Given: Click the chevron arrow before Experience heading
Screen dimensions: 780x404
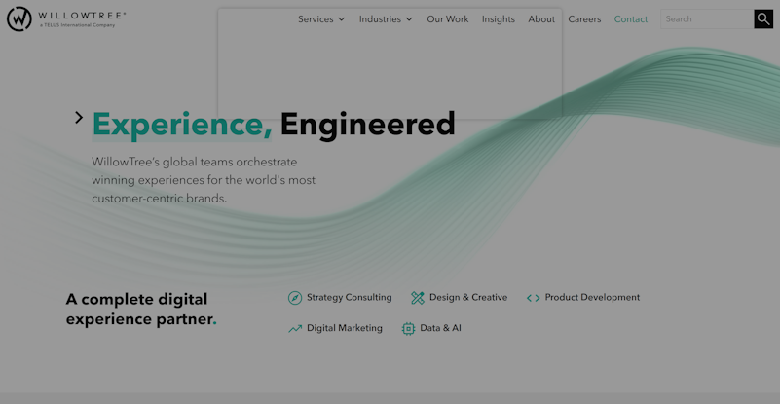Looking at the screenshot, I should 79,118.
